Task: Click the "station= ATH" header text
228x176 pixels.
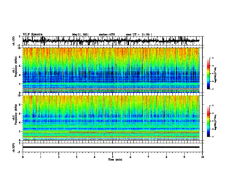Action: pyautogui.click(x=107, y=35)
